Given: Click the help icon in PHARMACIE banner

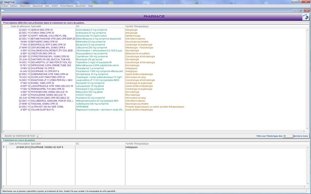Looking at the screenshot, I should [305, 17].
